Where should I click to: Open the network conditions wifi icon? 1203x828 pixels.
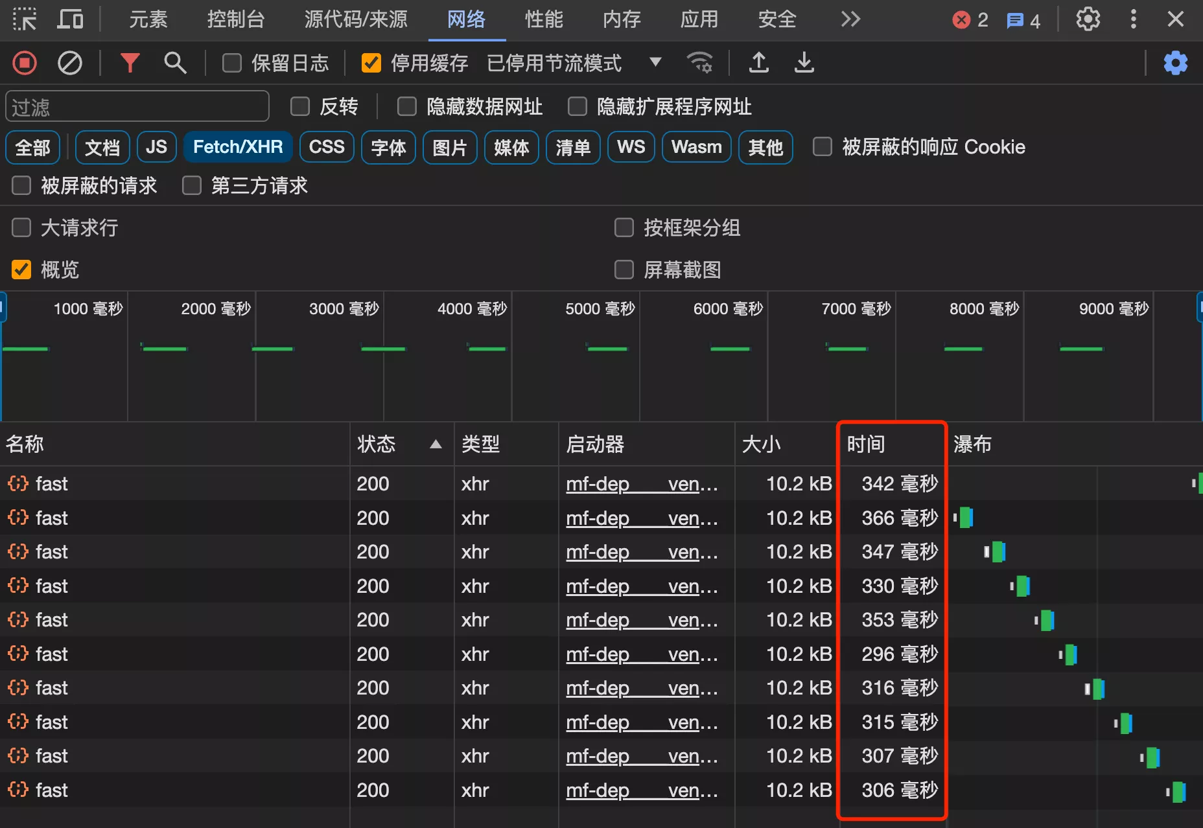click(699, 63)
